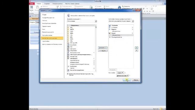Switch to Работа с базами данных tab
The image size is (195, 110).
point(73,4)
